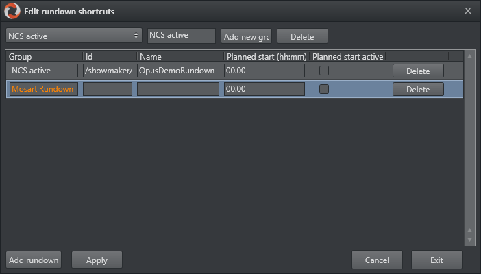
Task: Select the empty Name field in second row
Action: click(178, 89)
